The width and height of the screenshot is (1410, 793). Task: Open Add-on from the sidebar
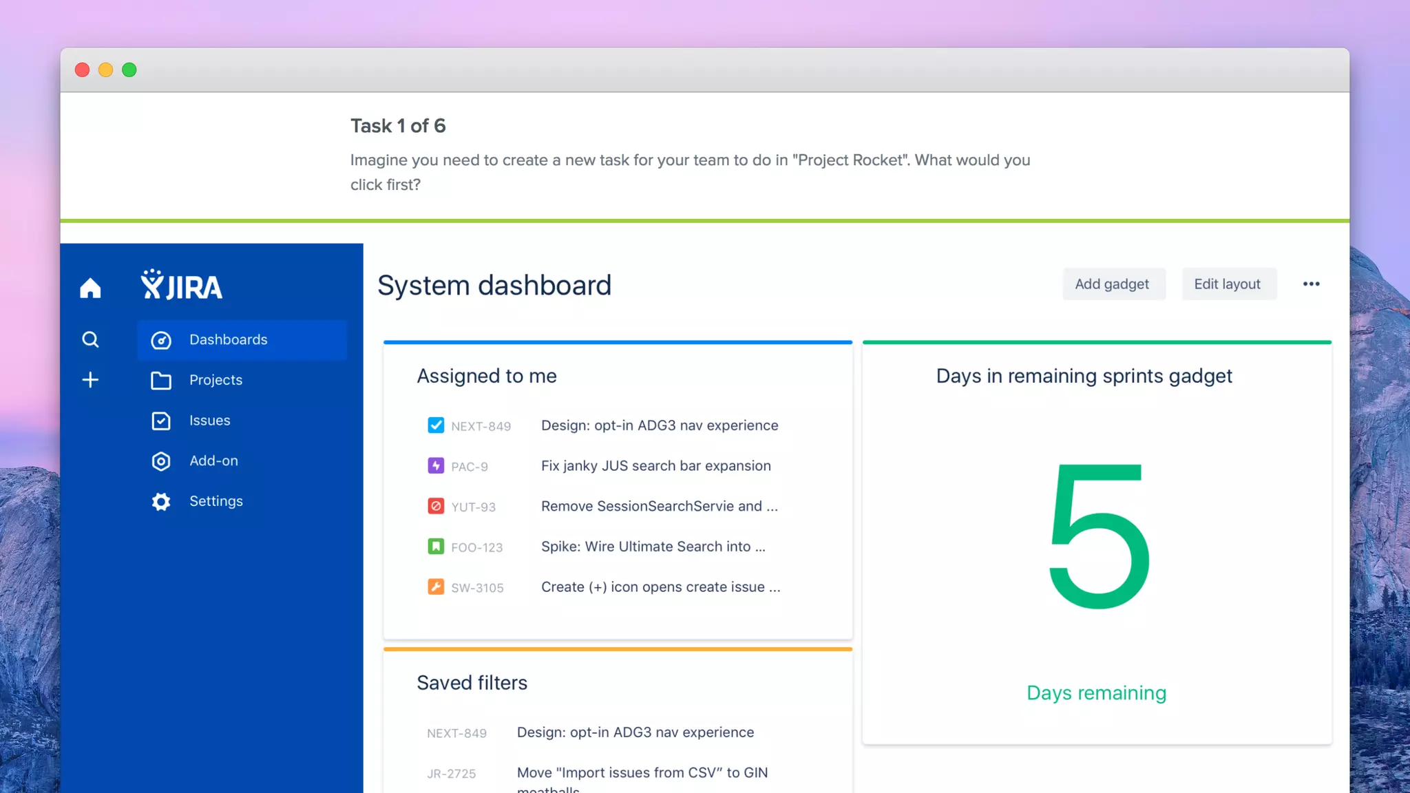point(213,461)
